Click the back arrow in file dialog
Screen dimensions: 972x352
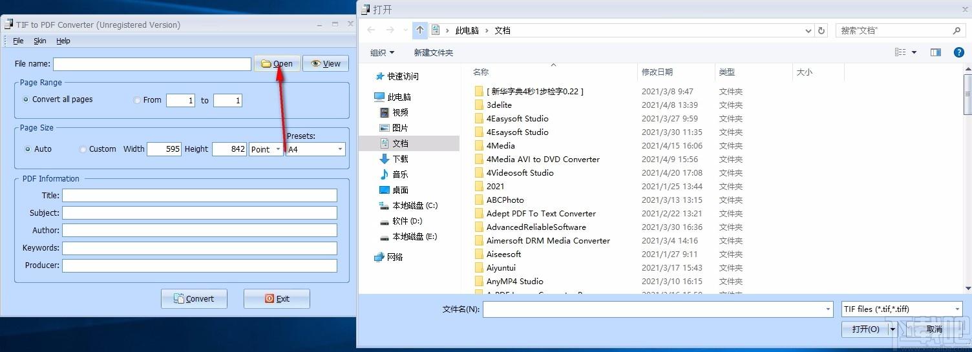(371, 30)
